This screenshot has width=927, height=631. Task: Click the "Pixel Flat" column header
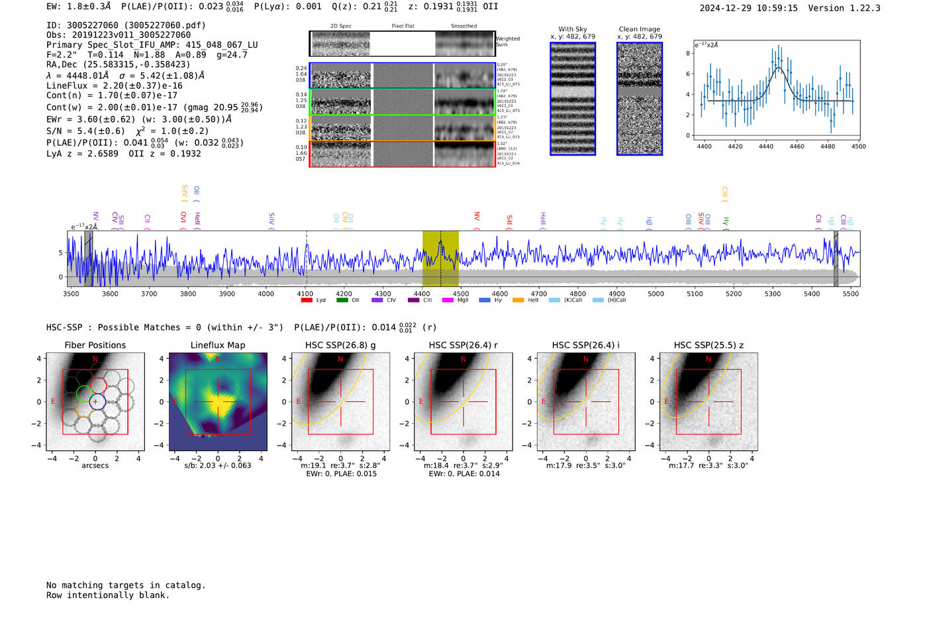click(403, 26)
